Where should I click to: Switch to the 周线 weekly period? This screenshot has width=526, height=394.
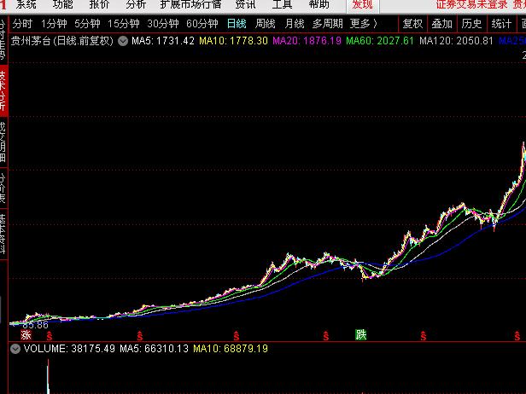tap(266, 24)
